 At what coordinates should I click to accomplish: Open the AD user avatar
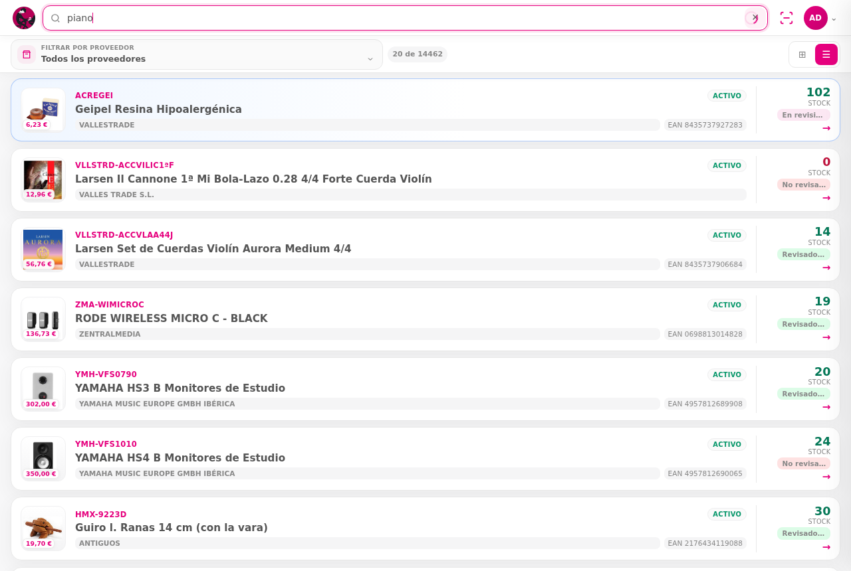pos(816,18)
